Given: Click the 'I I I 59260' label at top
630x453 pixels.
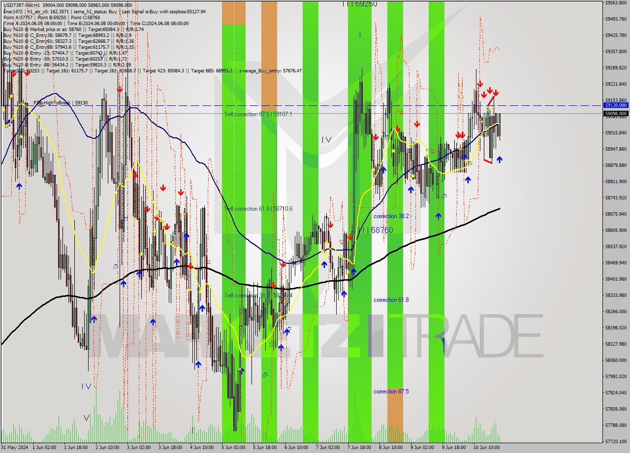Looking at the screenshot, I should [360, 4].
